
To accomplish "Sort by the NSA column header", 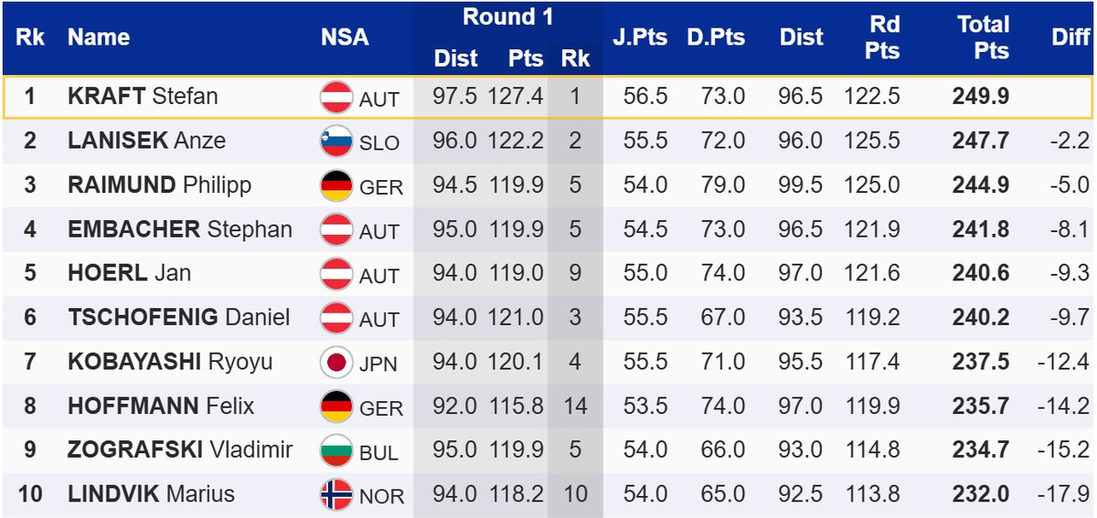I will click(345, 37).
